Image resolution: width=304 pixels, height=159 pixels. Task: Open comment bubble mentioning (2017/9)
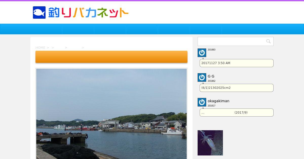tap(237, 113)
